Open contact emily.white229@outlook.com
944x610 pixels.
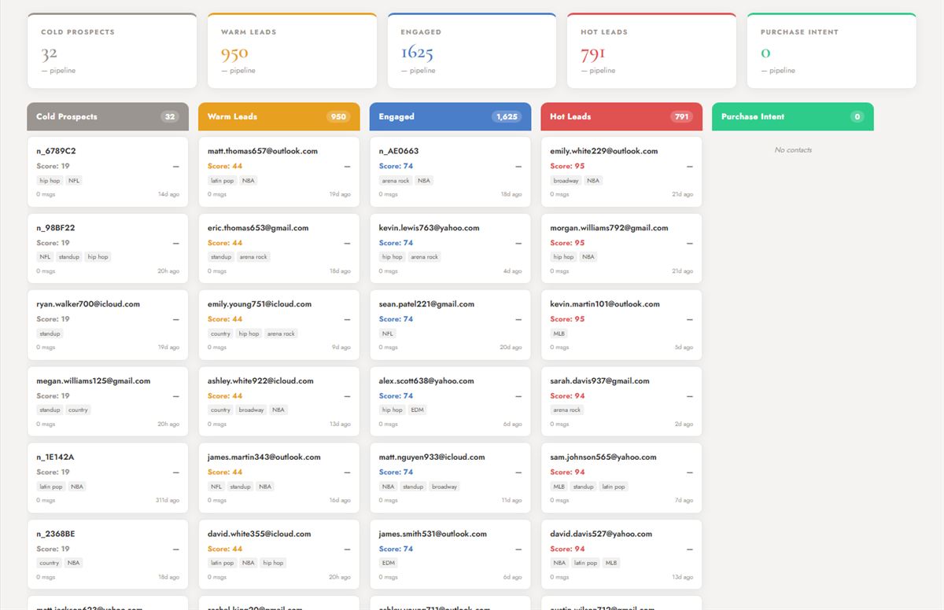pyautogui.click(x=621, y=172)
